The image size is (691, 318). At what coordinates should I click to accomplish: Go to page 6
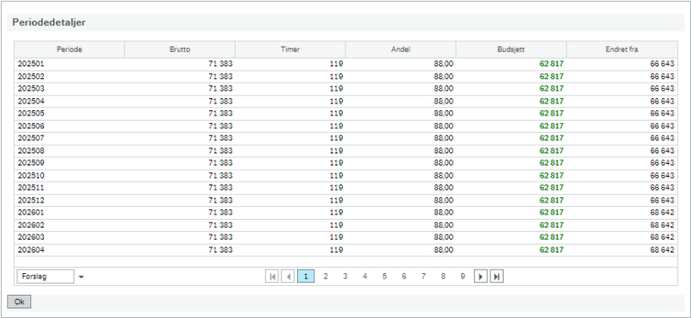[403, 277]
